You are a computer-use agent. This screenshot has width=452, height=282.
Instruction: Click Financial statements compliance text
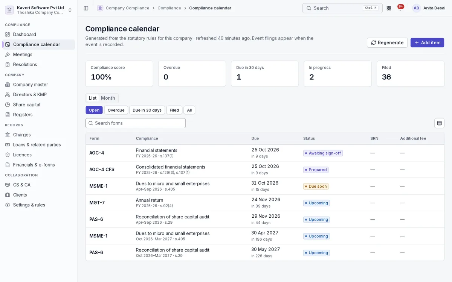tap(156, 150)
